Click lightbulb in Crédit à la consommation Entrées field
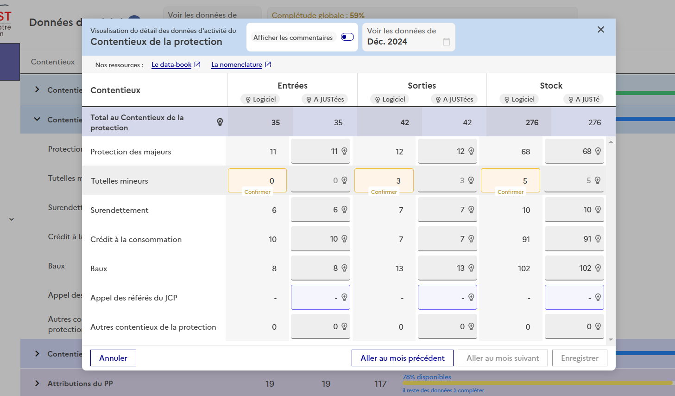This screenshot has width=675, height=396. pyautogui.click(x=344, y=239)
